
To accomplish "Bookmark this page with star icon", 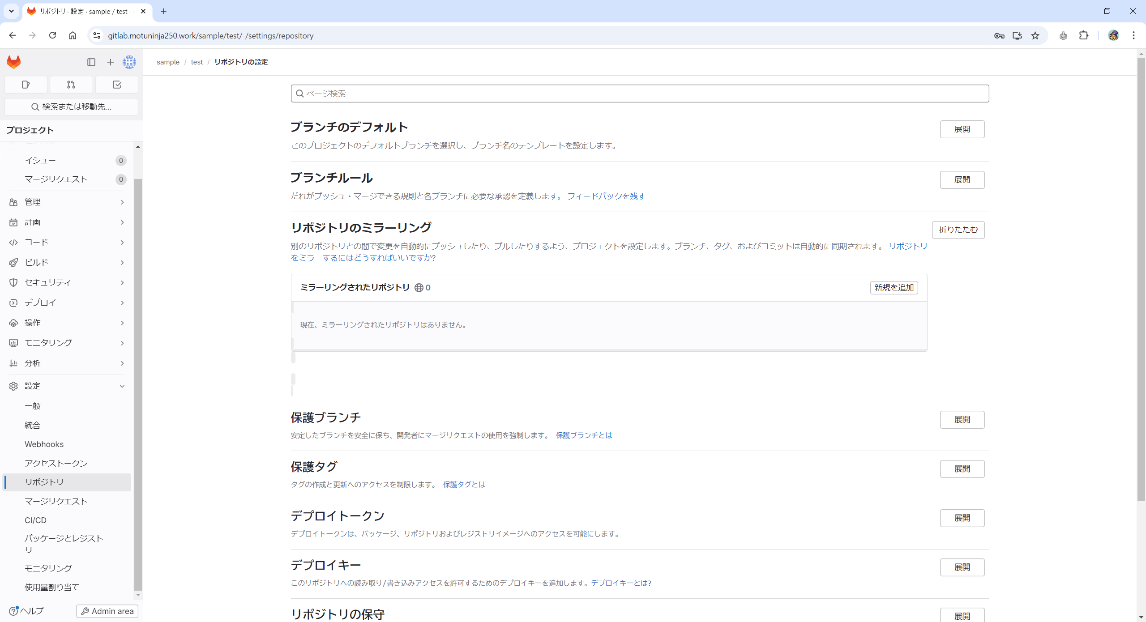I will pos(1035,36).
